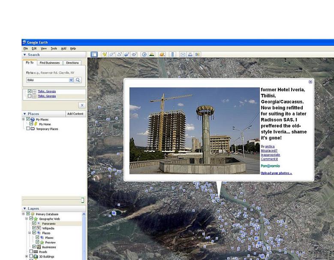Click the Add Placemark pushpin icon
The image size is (334, 260).
tap(105, 54)
